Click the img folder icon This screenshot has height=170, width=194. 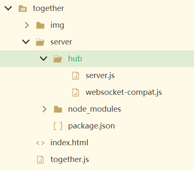(40, 25)
